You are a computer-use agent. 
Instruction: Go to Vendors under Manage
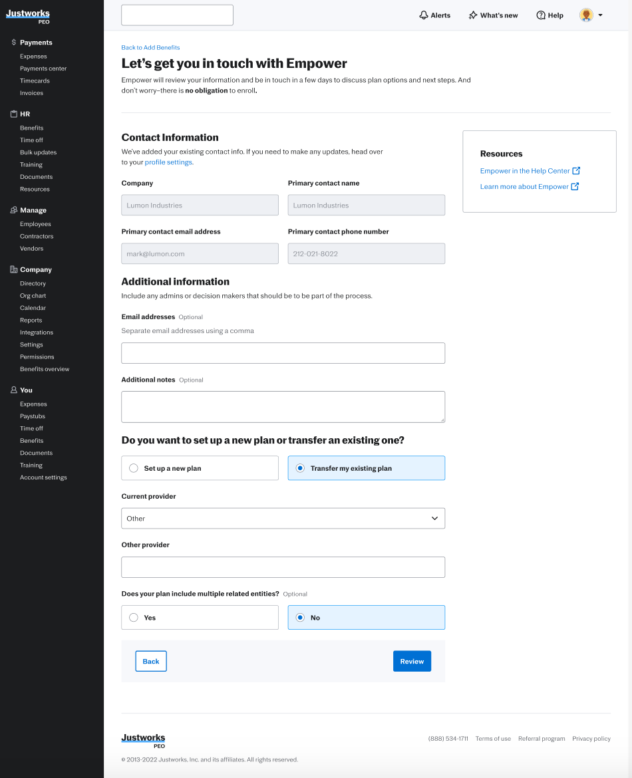32,249
